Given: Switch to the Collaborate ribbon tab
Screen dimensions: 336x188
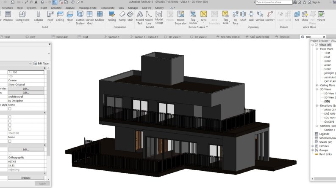Looking at the screenshot, I should pos(108,8).
